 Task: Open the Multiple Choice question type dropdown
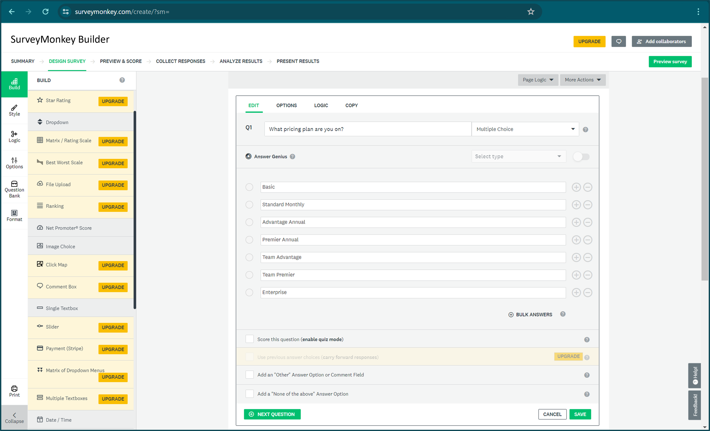[525, 129]
